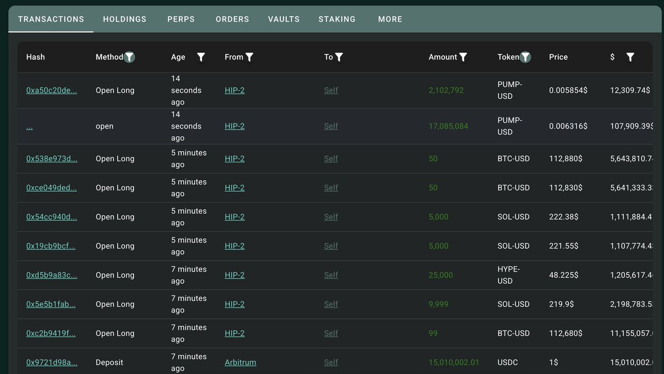Viewport: 664px width, 374px height.
Task: Click the $ value column filter icon
Action: coord(630,57)
